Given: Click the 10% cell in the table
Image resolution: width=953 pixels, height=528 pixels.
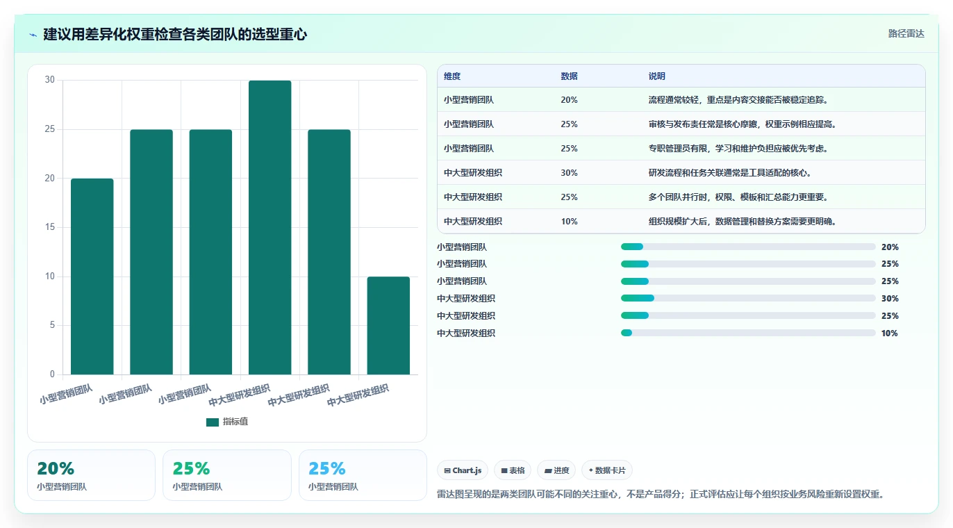Looking at the screenshot, I should [569, 222].
